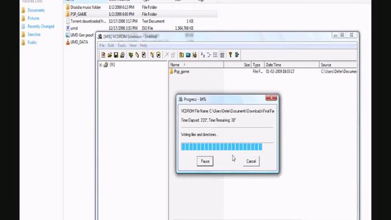Click the yellow Help toolbar icon
This screenshot has width=391, height=220.
230,55
